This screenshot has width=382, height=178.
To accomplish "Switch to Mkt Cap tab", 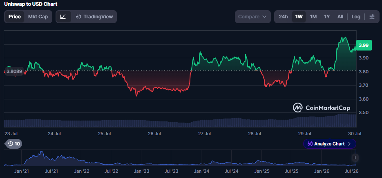I will [x=38, y=17].
